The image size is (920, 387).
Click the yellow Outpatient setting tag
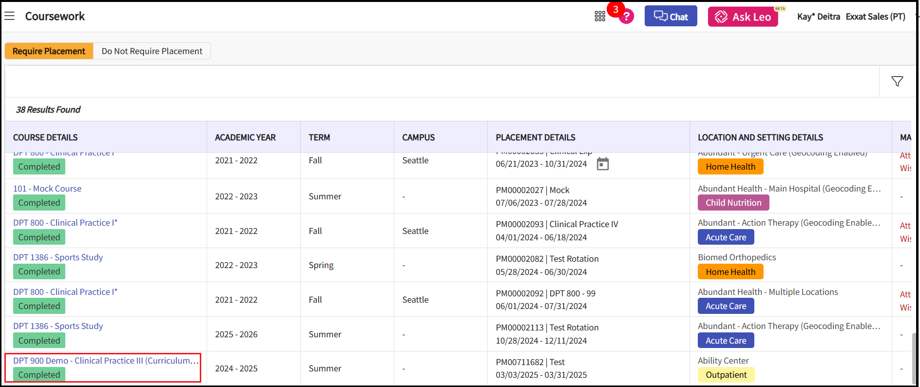click(726, 375)
